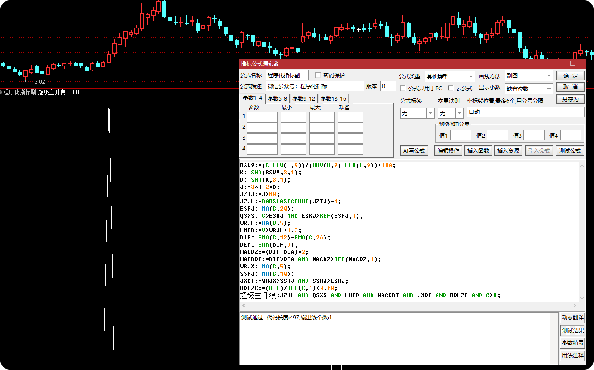Click the code editor's left scroll arrow

tap(244, 306)
